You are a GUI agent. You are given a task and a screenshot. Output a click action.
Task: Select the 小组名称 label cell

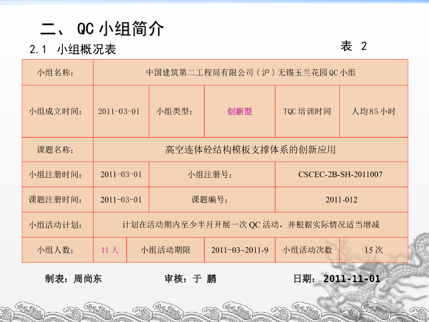coord(58,72)
